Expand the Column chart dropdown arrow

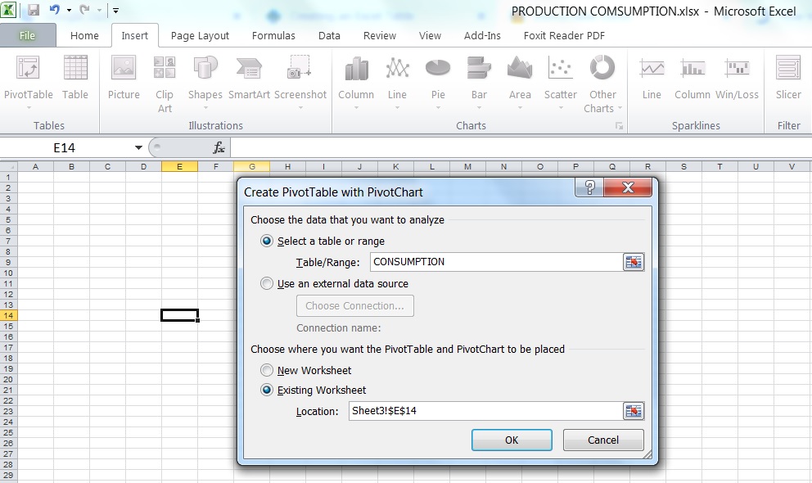coord(356,108)
